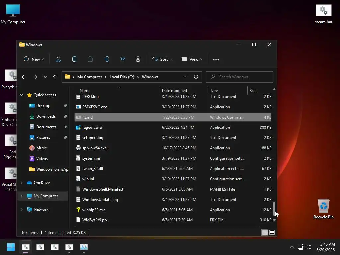
Task: Click the Paste icon in toolbar
Action: coord(90,59)
